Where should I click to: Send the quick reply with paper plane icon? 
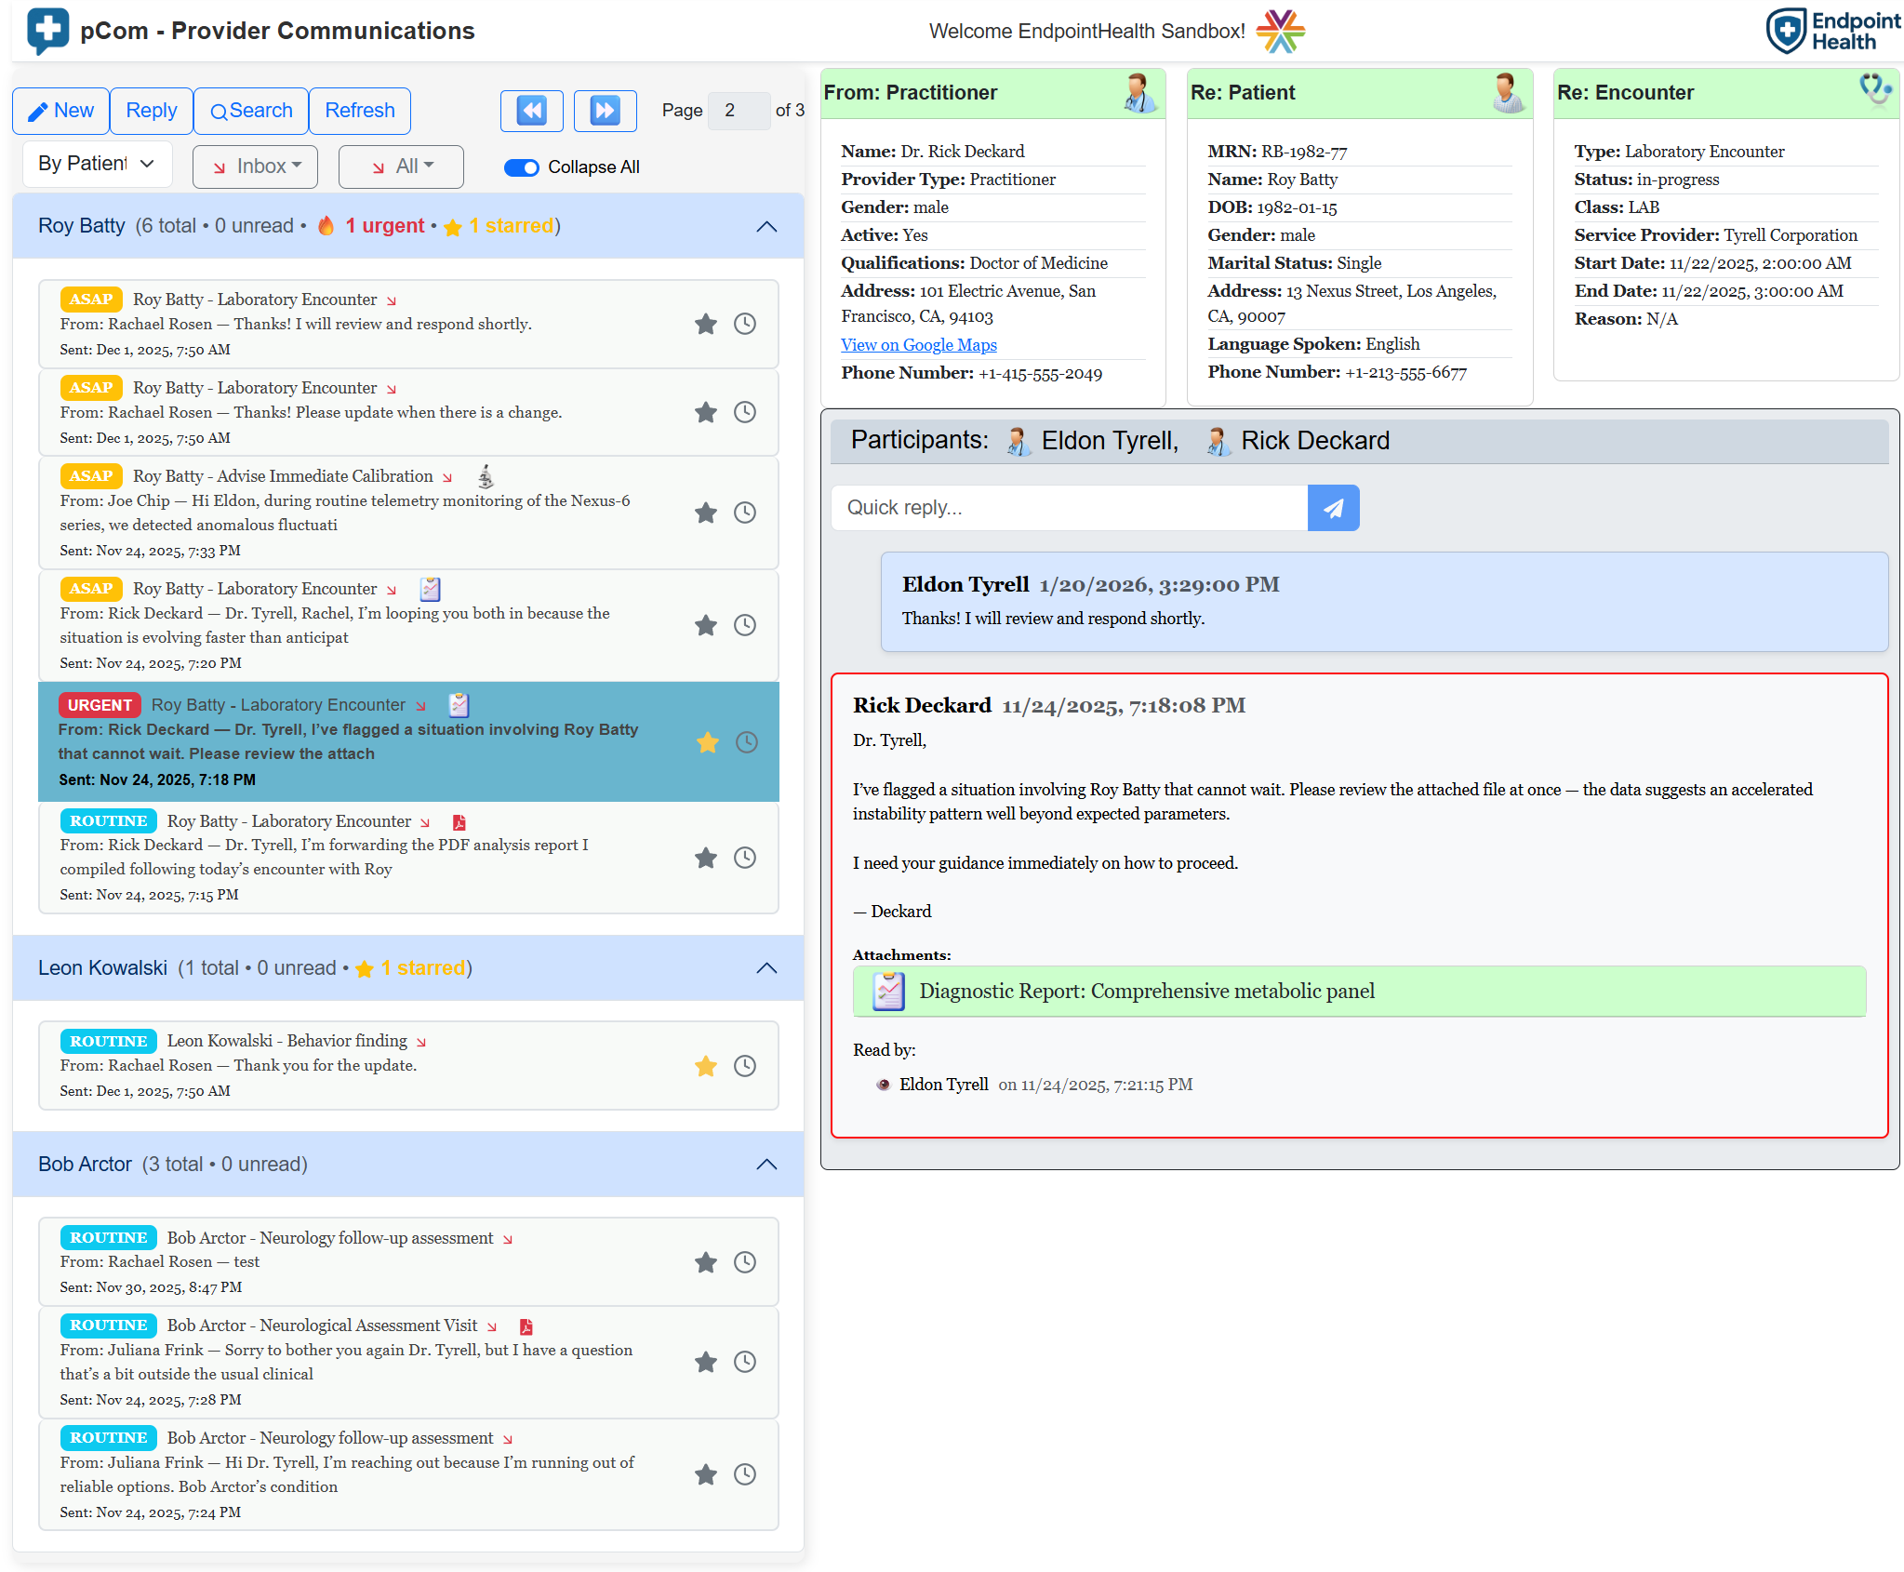click(1332, 508)
